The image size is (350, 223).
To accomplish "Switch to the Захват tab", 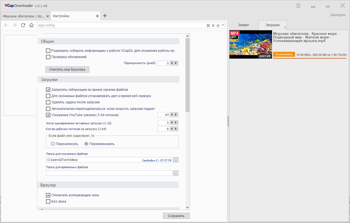I will (x=243, y=25).
